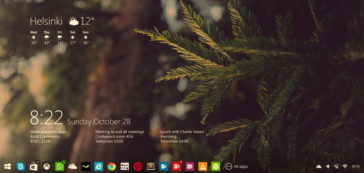Open WhatsApp with 5 notifications
Viewport: 364px width, 173px height.
(59, 166)
